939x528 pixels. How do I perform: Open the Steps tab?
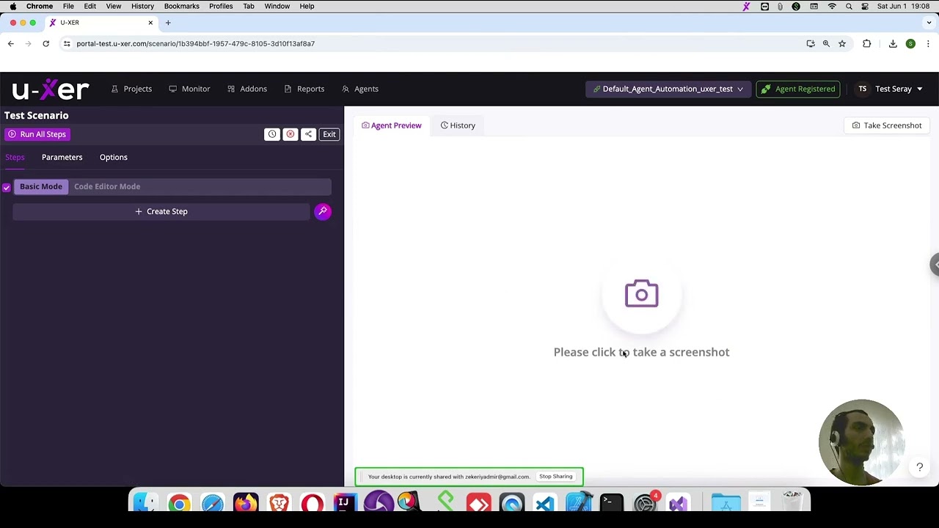[15, 157]
